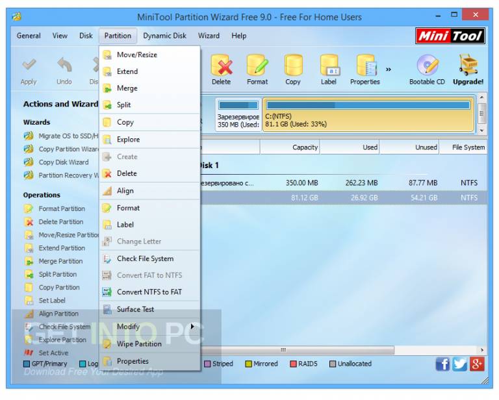Screen dimensions: 499x400
Task: Open the Twitter social icon
Action: point(459,364)
